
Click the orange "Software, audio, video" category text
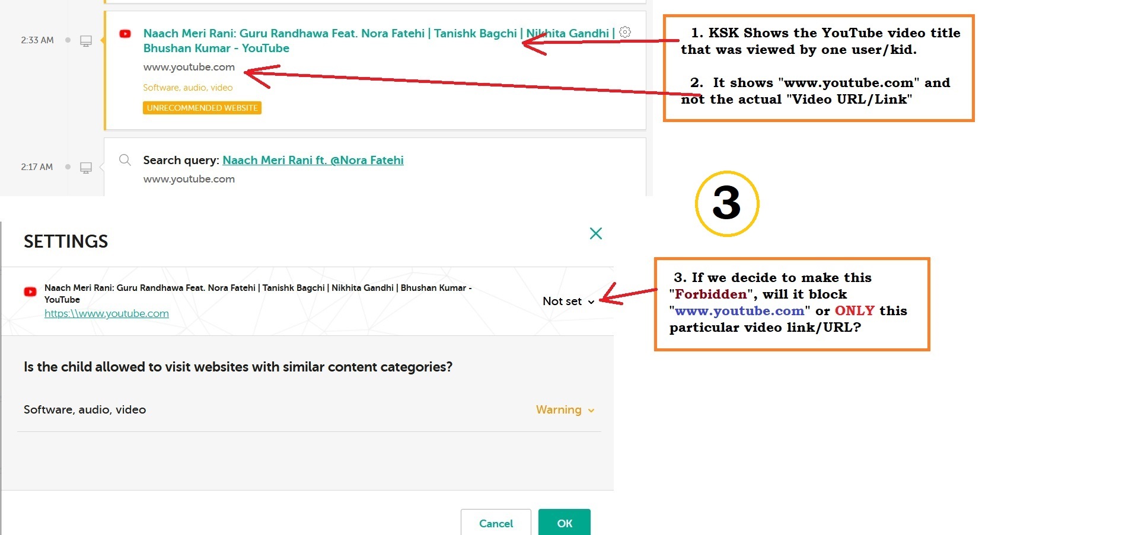[187, 88]
